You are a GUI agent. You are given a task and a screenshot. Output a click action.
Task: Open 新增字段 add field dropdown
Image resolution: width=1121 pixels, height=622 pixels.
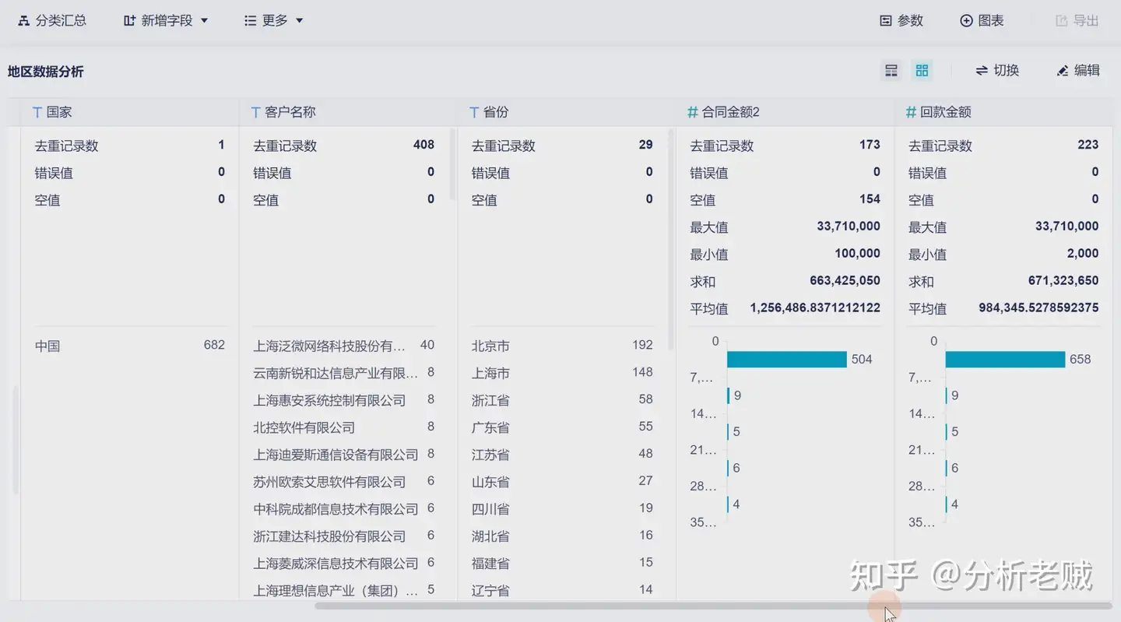click(x=166, y=21)
